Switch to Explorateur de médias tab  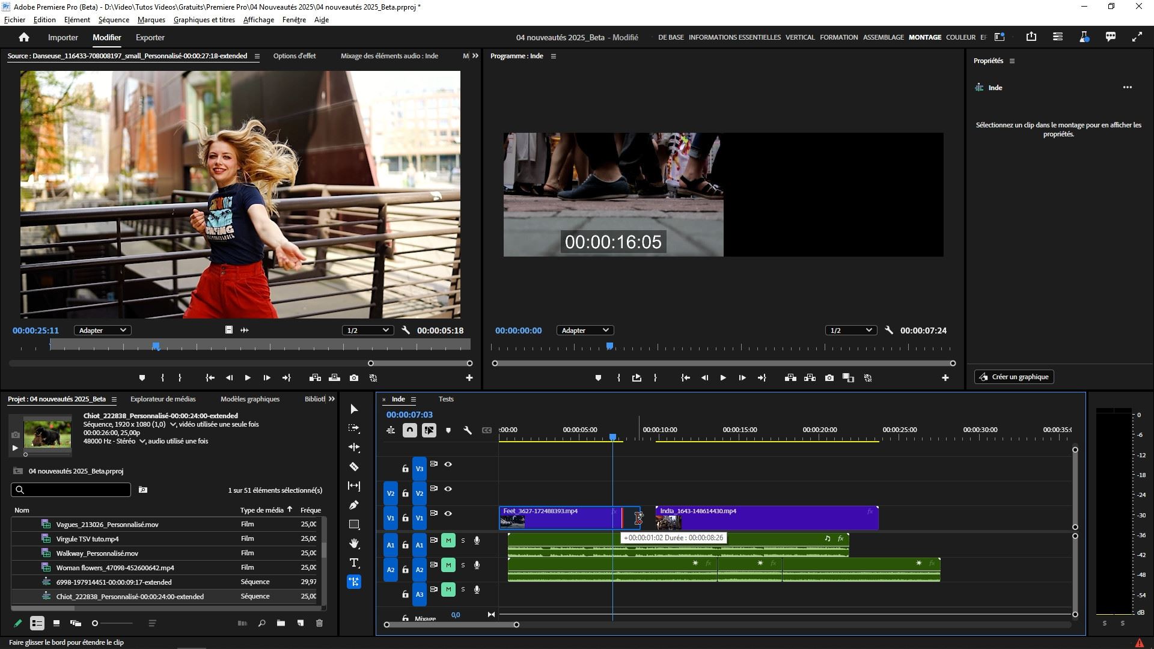click(163, 399)
